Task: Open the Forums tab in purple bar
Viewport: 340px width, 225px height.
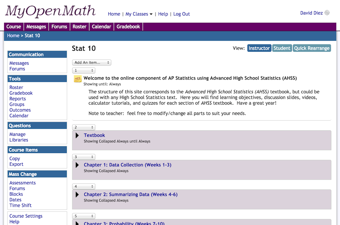Action: click(59, 27)
